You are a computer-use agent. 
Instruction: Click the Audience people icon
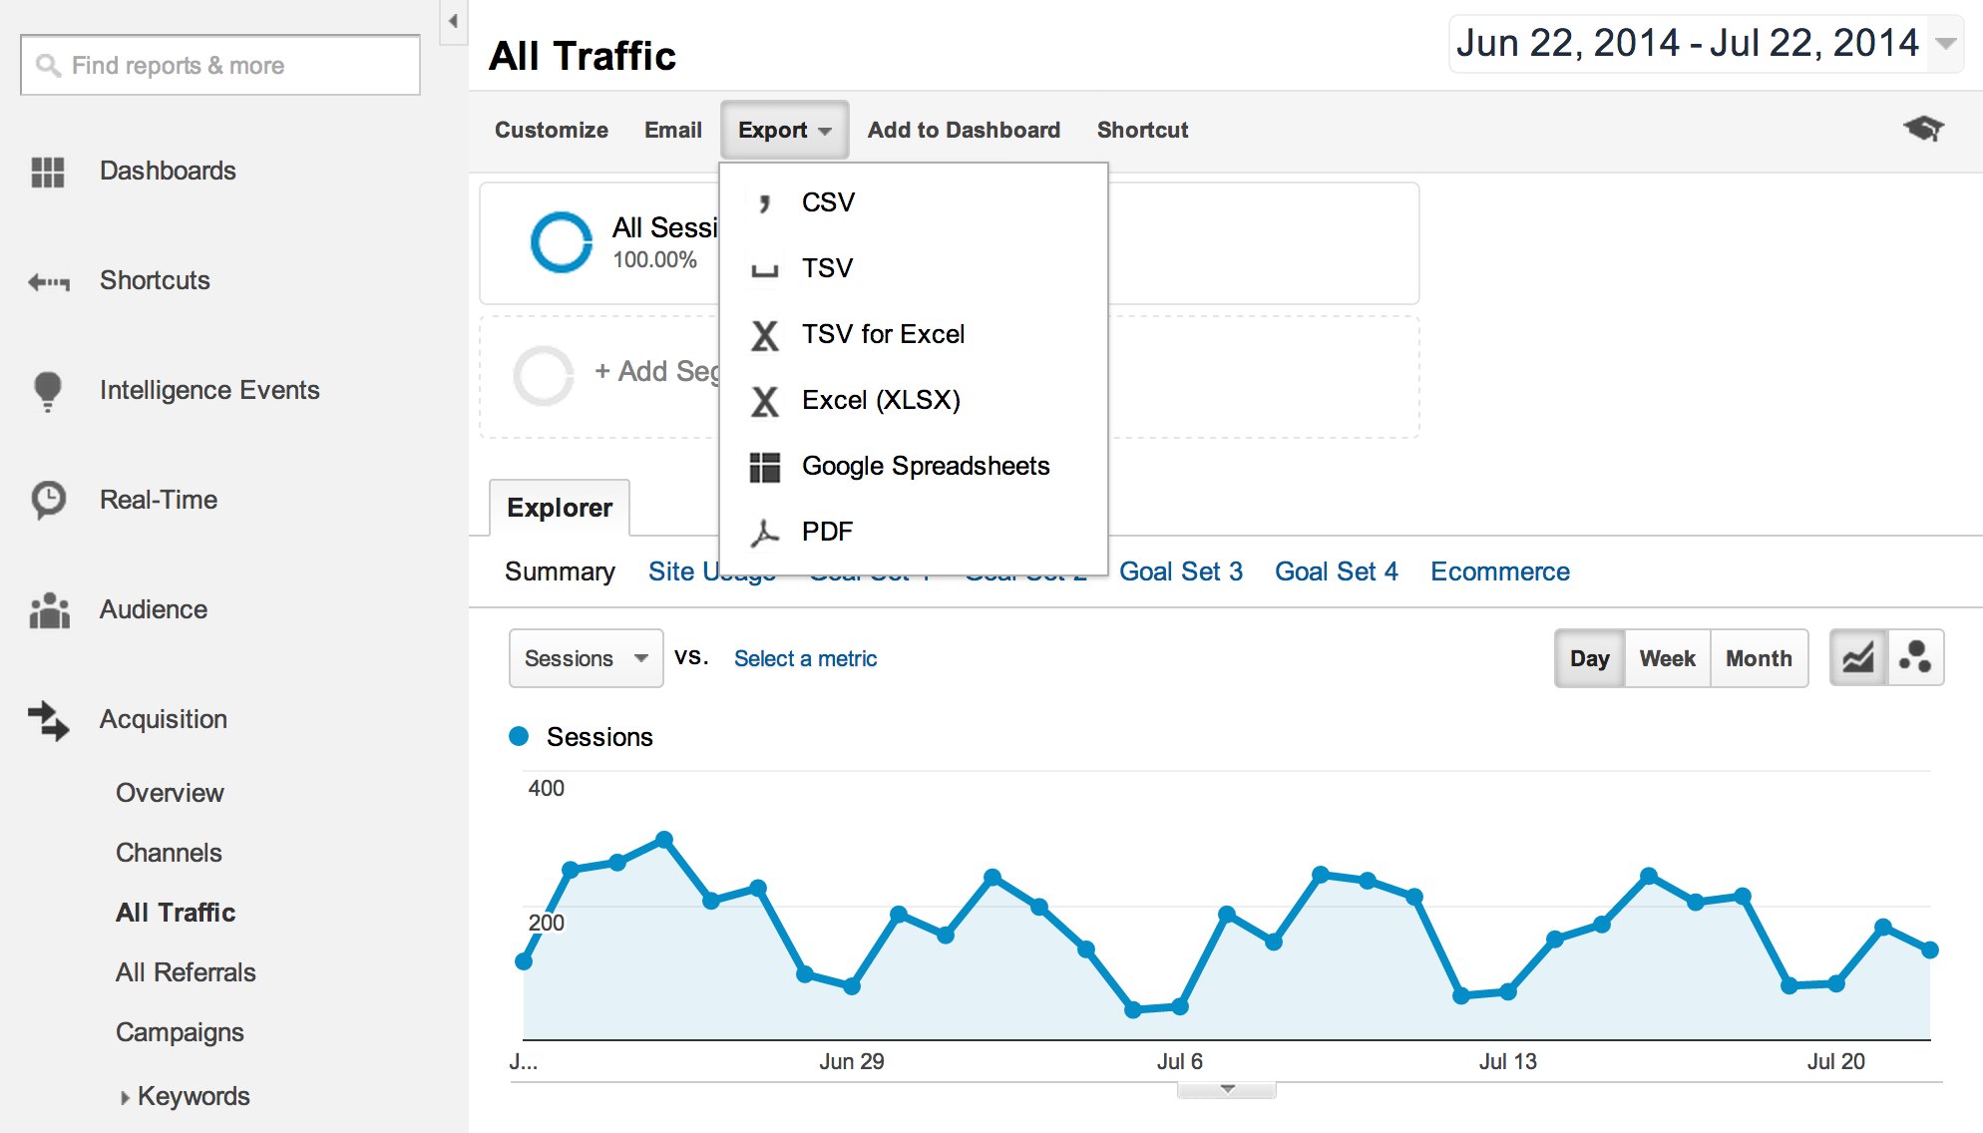[x=49, y=609]
